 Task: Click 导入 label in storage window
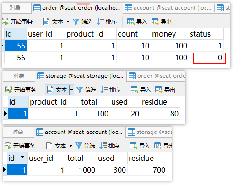coord(146,90)
